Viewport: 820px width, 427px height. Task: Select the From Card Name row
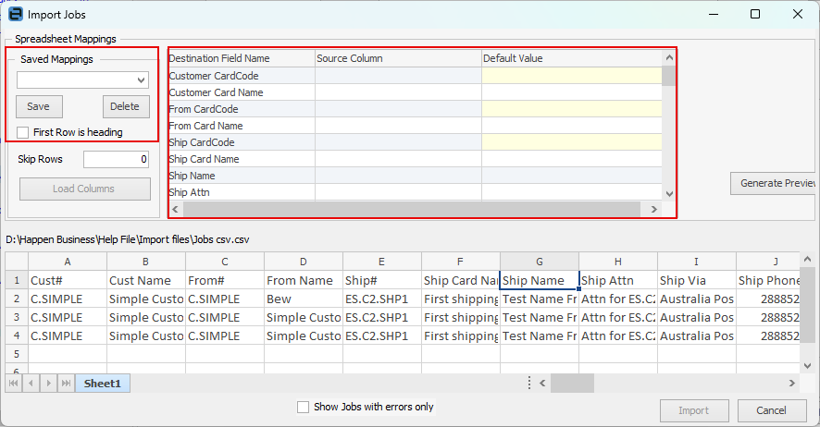pos(416,126)
